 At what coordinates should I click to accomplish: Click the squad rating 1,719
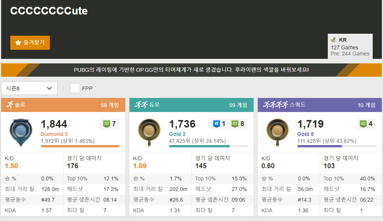310,124
